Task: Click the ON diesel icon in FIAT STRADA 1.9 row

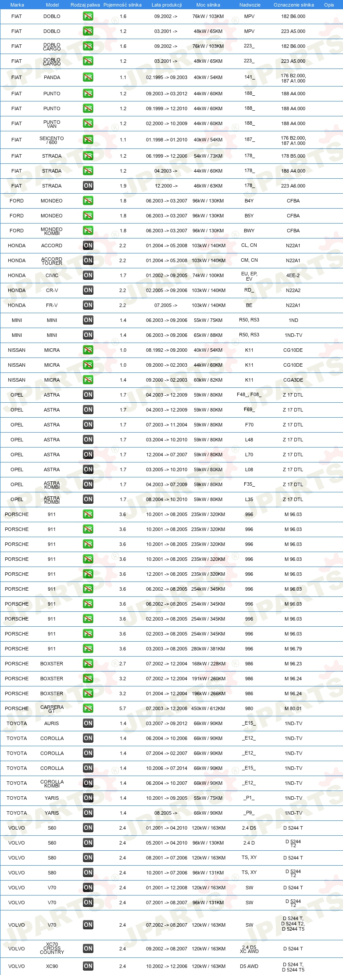Action: pos(88,186)
